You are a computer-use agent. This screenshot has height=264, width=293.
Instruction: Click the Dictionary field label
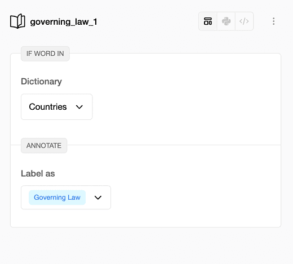[x=41, y=82]
